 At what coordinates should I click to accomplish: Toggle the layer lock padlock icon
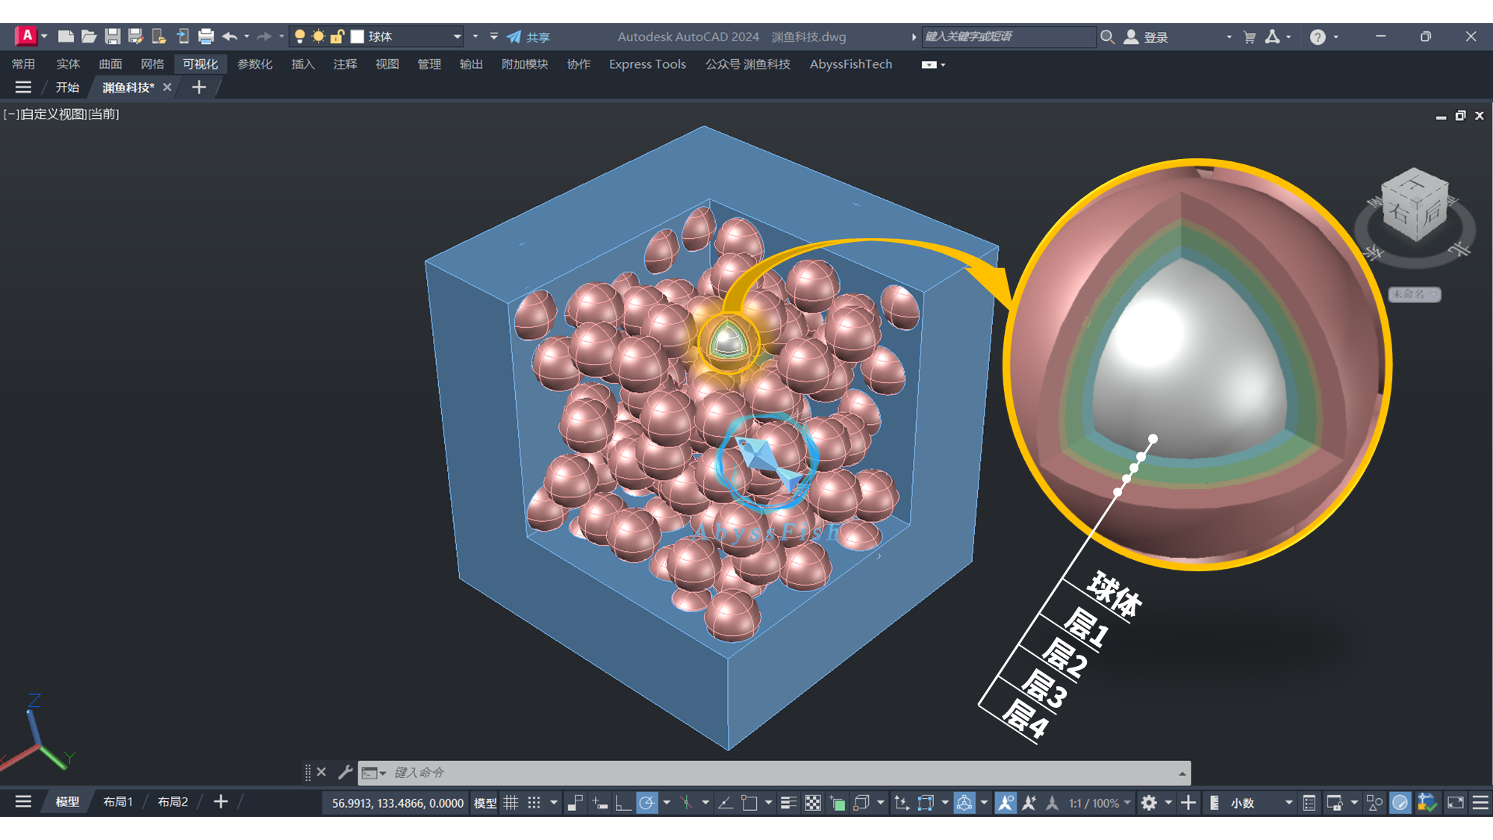pyautogui.click(x=337, y=36)
